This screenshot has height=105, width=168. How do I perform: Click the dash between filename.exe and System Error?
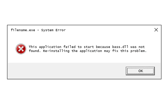coord(38,30)
